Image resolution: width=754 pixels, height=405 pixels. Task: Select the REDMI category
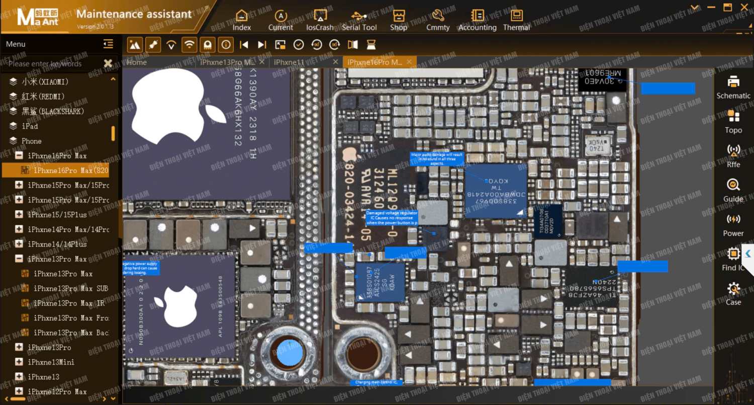[43, 96]
